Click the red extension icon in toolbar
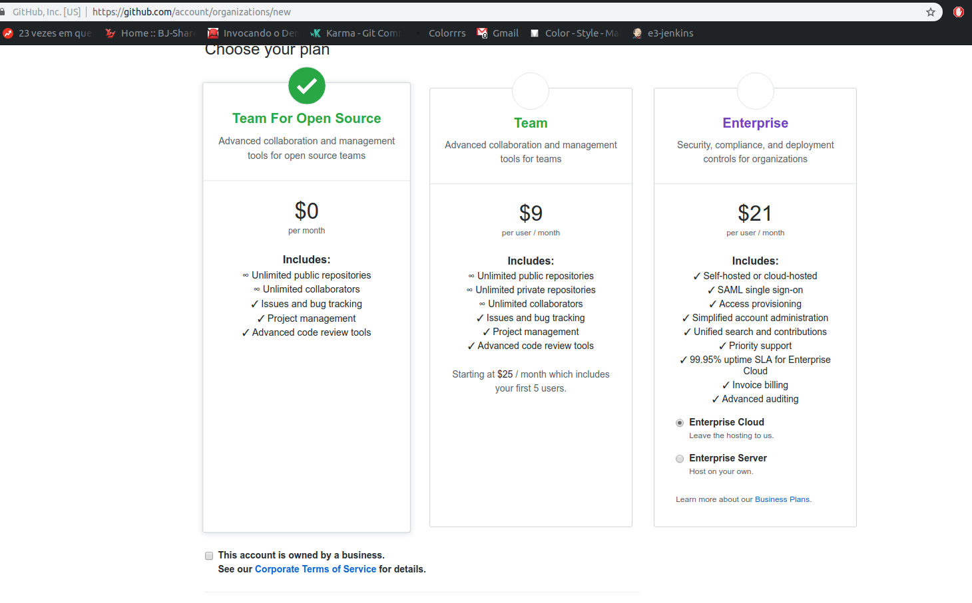The height and width of the screenshot is (603, 972). click(x=959, y=12)
